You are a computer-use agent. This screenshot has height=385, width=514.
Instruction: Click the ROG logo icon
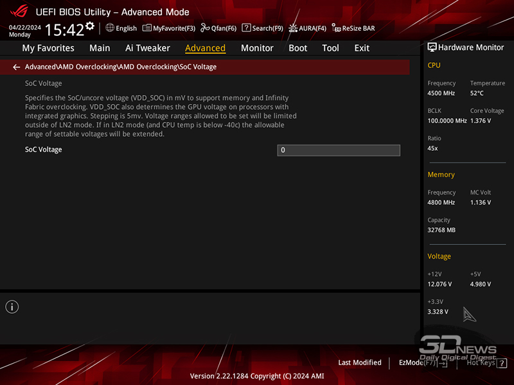point(19,11)
